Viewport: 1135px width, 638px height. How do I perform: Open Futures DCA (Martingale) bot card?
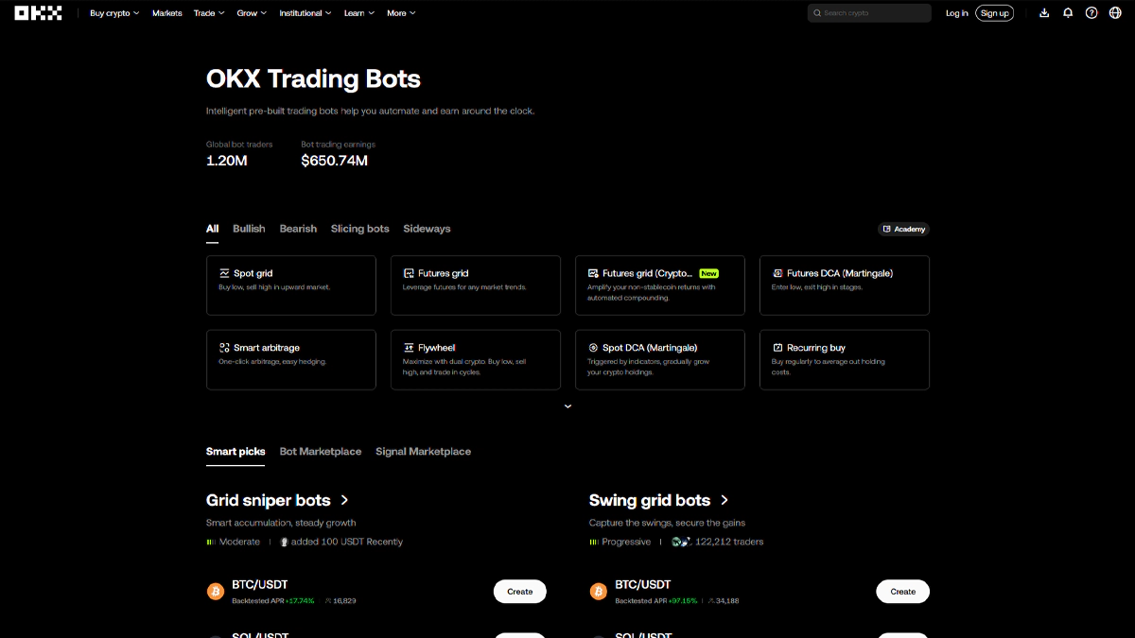pyautogui.click(x=844, y=285)
